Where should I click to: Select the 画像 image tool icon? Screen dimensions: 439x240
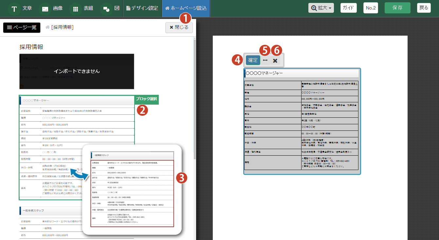(x=45, y=9)
